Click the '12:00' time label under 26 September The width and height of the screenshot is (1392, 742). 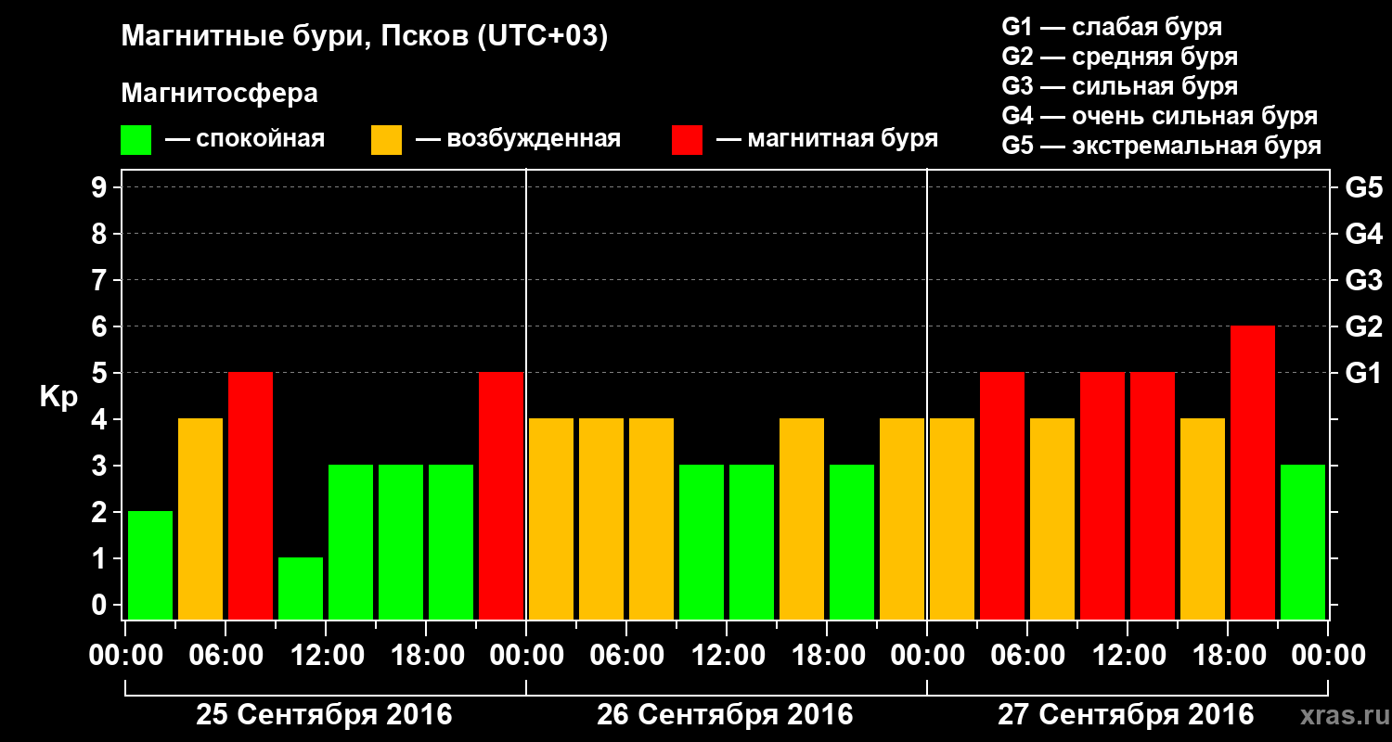click(727, 656)
